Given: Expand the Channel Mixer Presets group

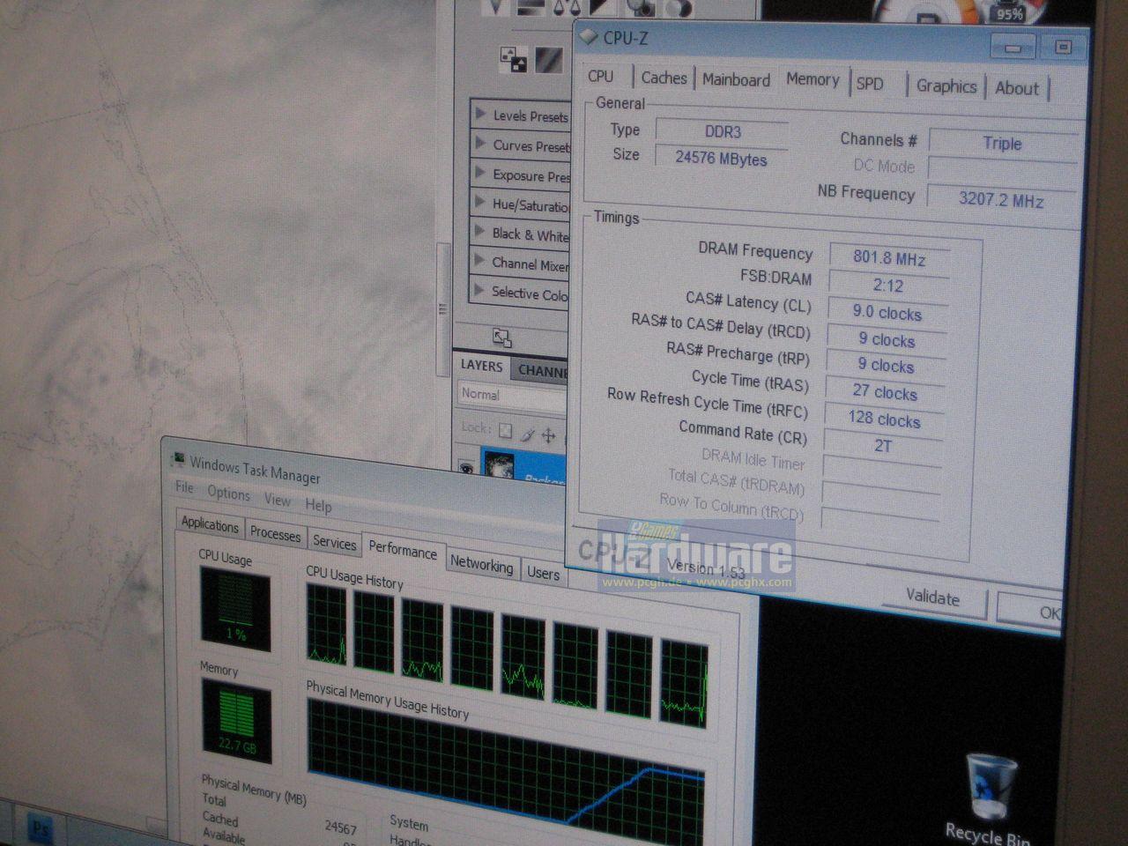Looking at the screenshot, I should tap(480, 260).
